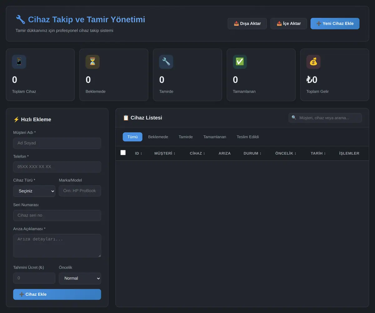The width and height of the screenshot is (375, 313).
Task: Click the money bag icon on Toplam Gelir card
Action: [313, 62]
